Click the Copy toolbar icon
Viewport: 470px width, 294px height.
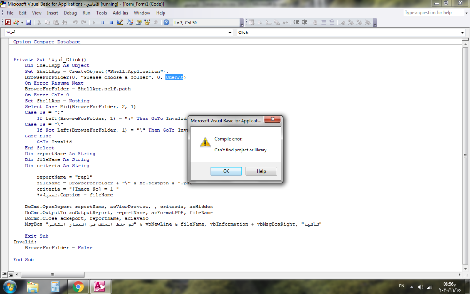coord(47,23)
